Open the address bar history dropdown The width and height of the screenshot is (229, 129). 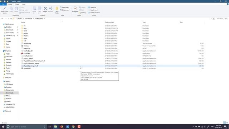pos(211,19)
